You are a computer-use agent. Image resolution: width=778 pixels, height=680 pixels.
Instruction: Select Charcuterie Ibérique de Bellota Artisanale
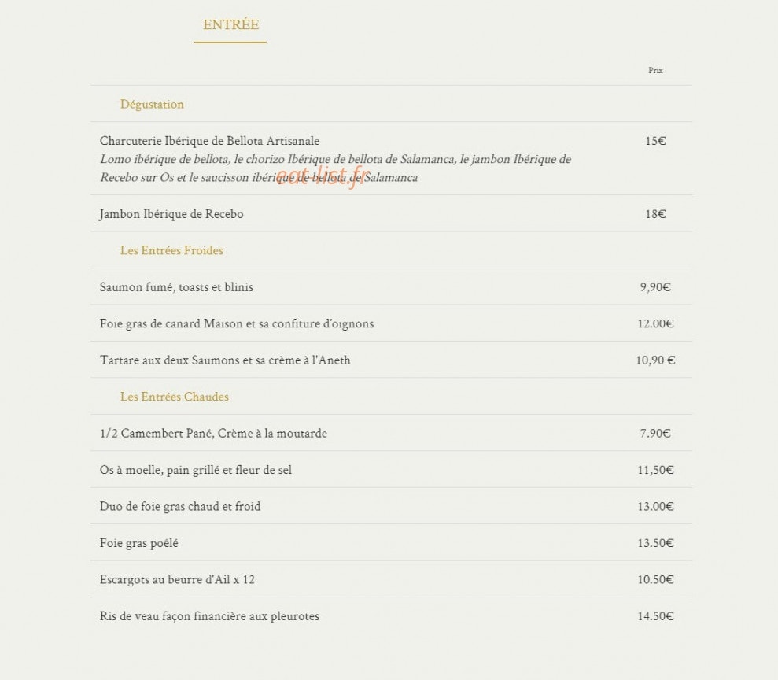(x=209, y=140)
